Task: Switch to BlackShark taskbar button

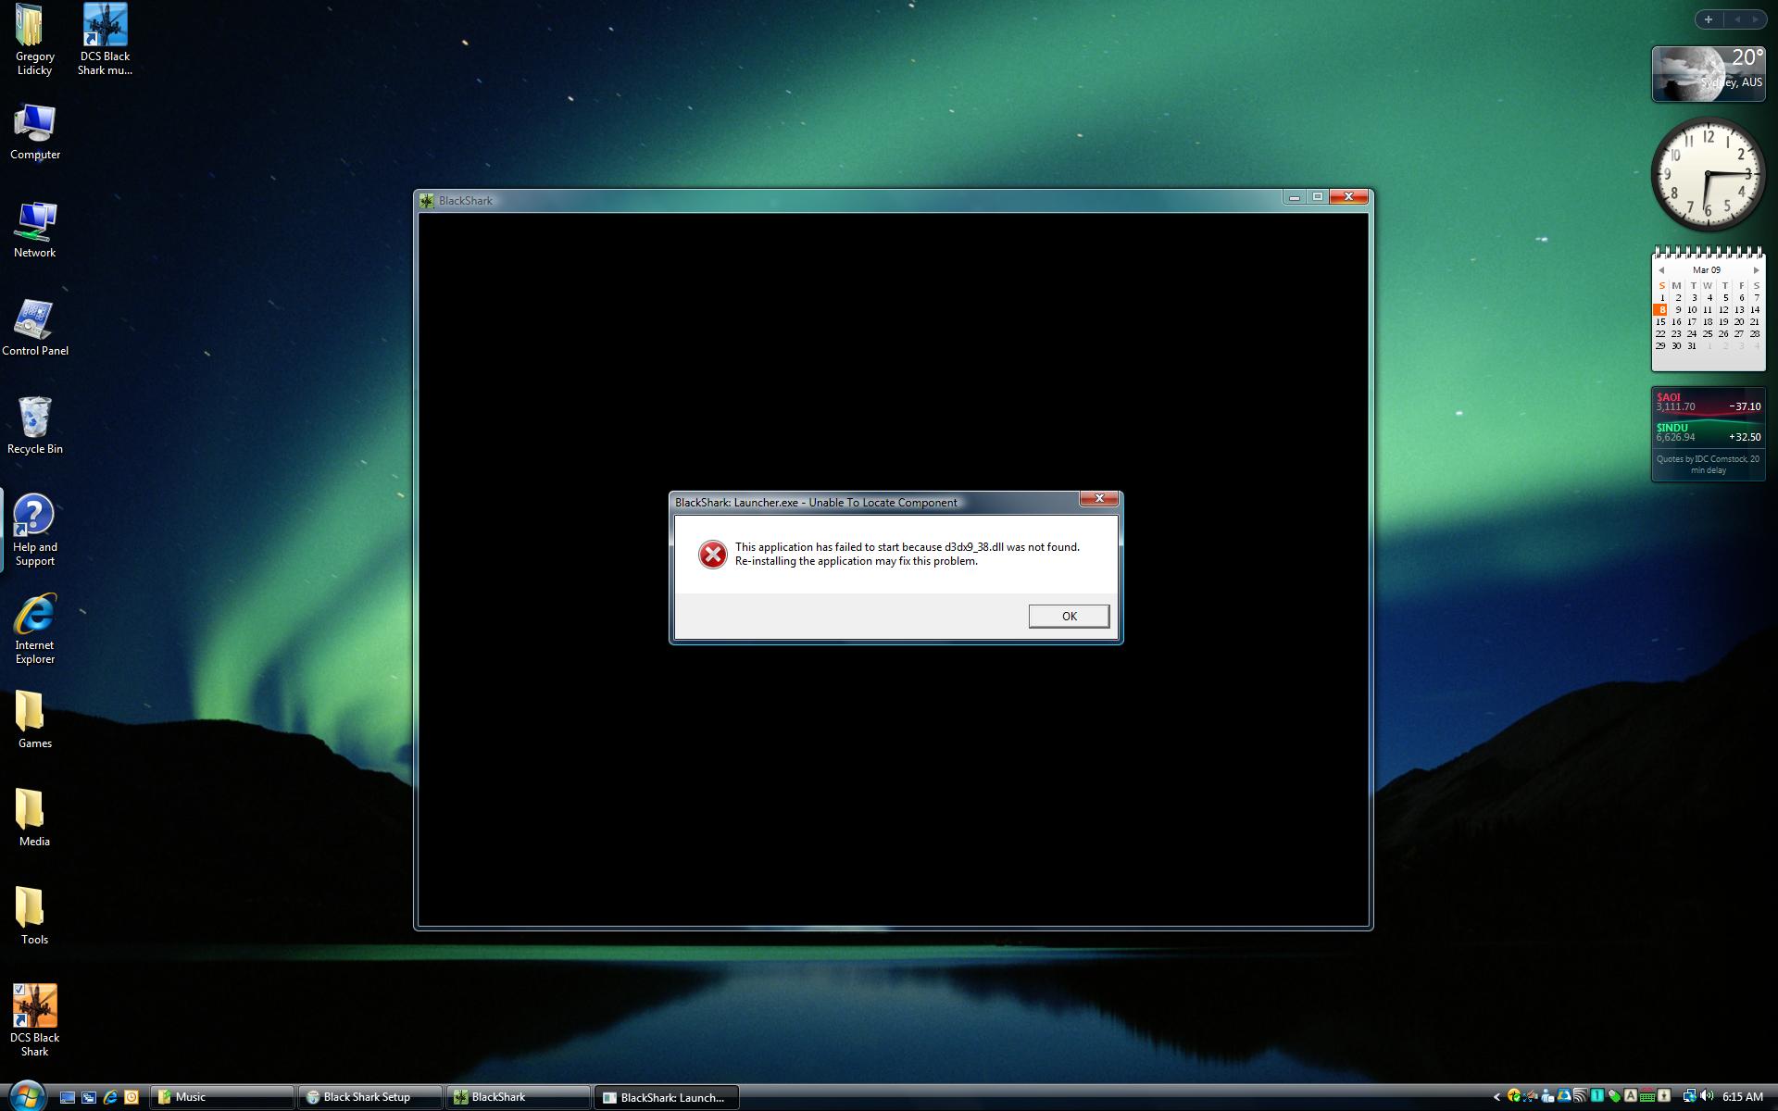Action: pyautogui.click(x=518, y=1097)
